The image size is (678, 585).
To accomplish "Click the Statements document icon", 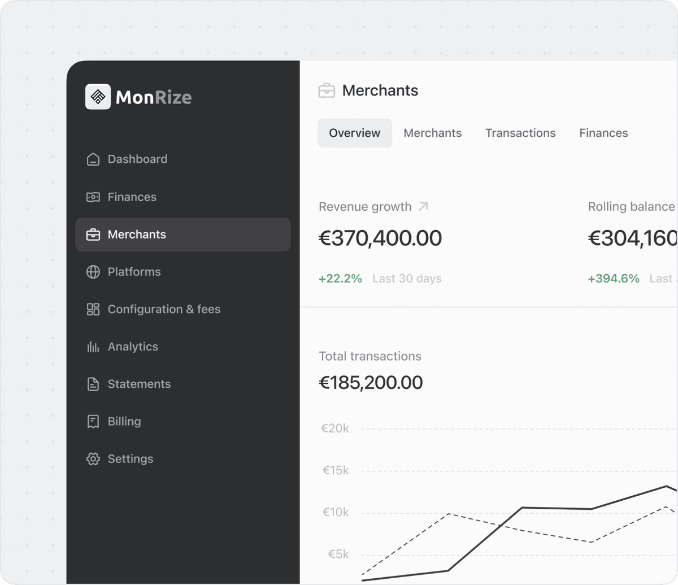I will [93, 384].
